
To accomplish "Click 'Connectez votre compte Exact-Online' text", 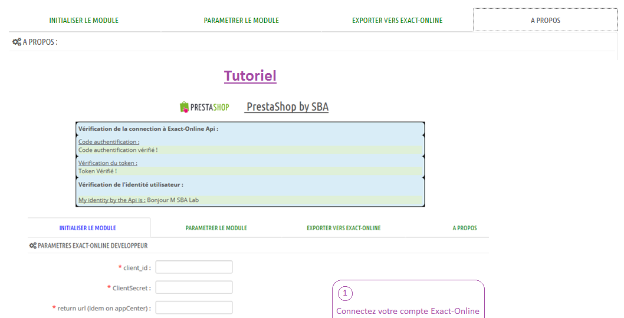I will click(408, 311).
